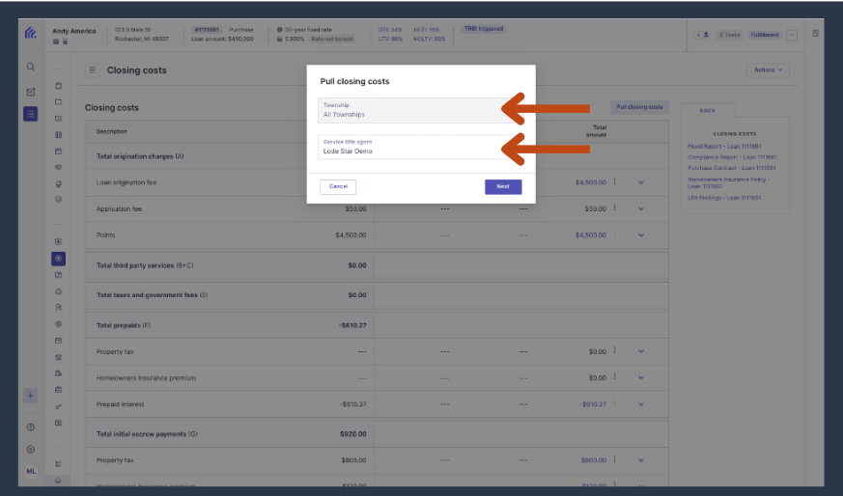Viewport: 843px width, 496px height.
Task: Open the three-dot menu for Property tax $0.00
Action: (614, 350)
